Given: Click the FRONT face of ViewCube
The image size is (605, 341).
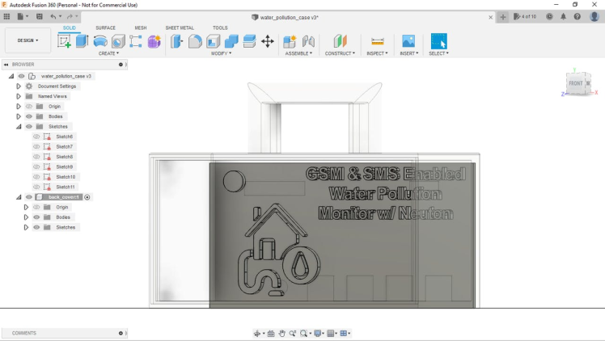Looking at the screenshot, I should click(x=575, y=83).
